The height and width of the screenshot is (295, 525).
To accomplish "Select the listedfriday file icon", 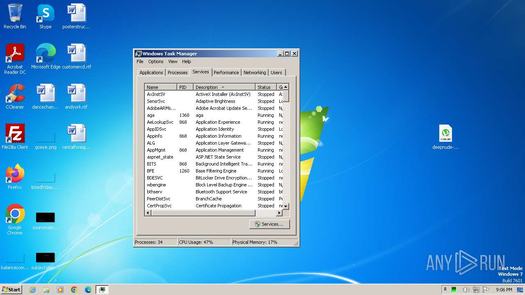I will (x=46, y=180).
